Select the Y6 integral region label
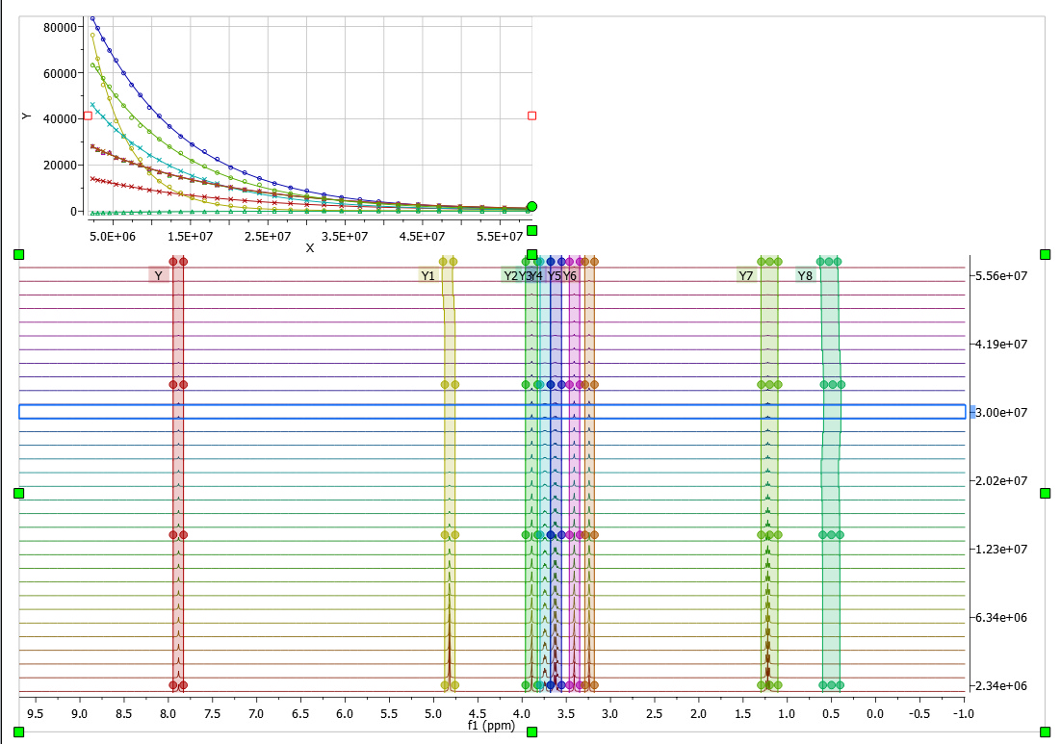Screen dimensions: 1061x744 tap(570, 276)
